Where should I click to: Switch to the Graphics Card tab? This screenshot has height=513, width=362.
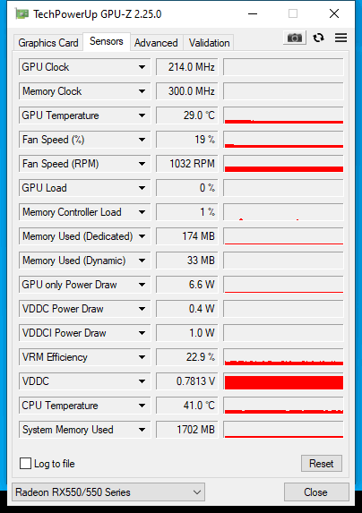pos(48,43)
